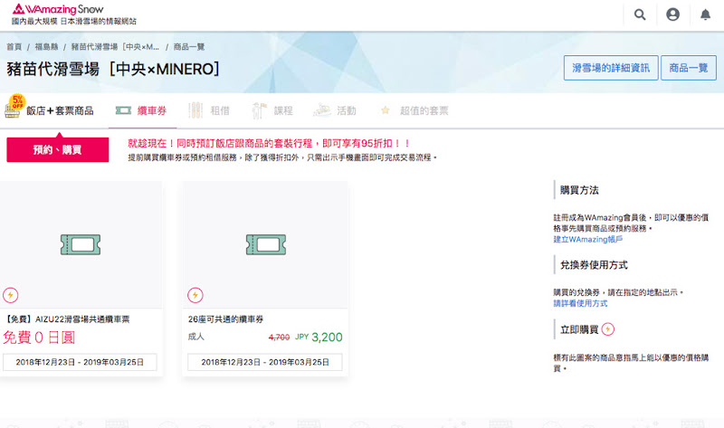724x428 pixels.
Task: Click the pink 預約、購買 button
Action: [58, 149]
